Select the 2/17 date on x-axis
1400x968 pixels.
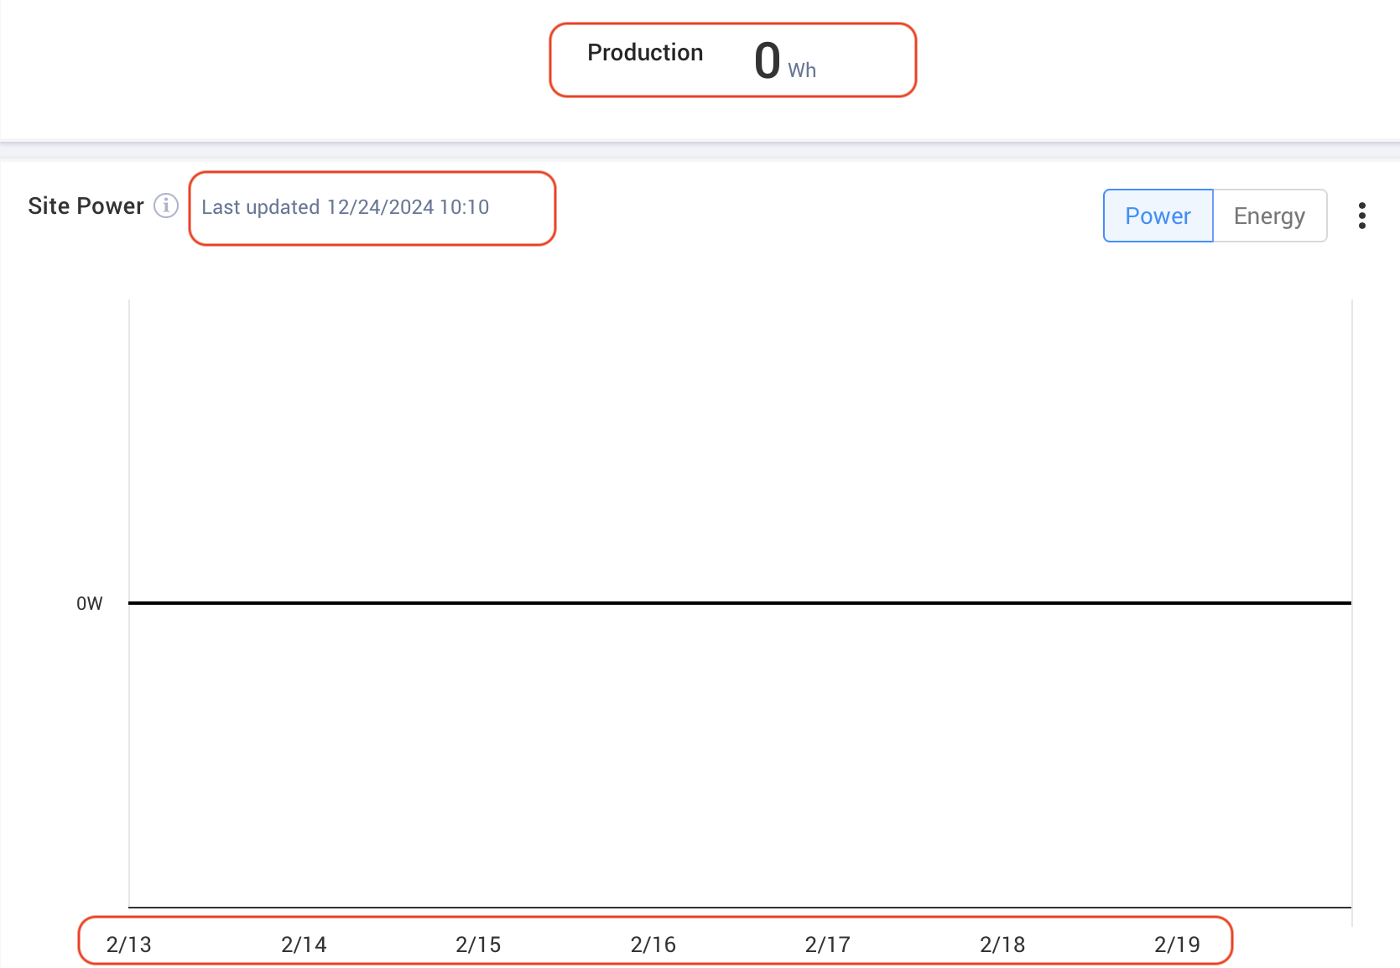(828, 945)
